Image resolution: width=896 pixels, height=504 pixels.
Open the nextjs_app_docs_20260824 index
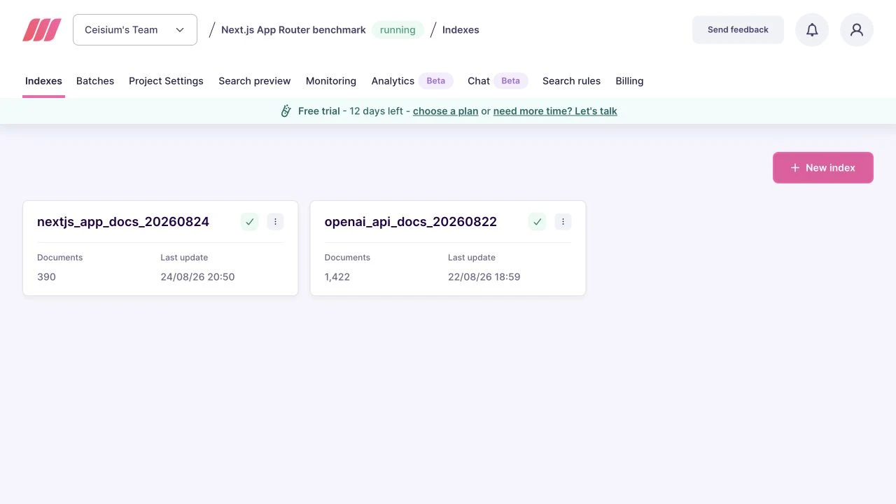(123, 222)
